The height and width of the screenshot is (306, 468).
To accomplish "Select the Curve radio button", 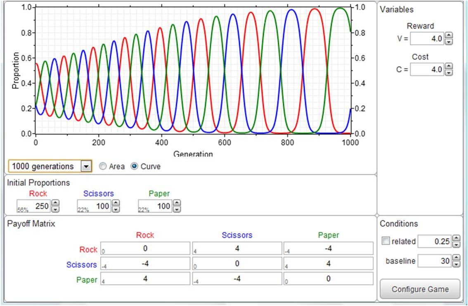I will [x=134, y=166].
